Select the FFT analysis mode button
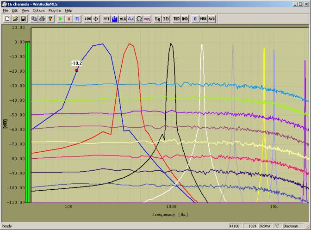Image resolution: width=311 pixels, height=230 pixels. coord(106,19)
